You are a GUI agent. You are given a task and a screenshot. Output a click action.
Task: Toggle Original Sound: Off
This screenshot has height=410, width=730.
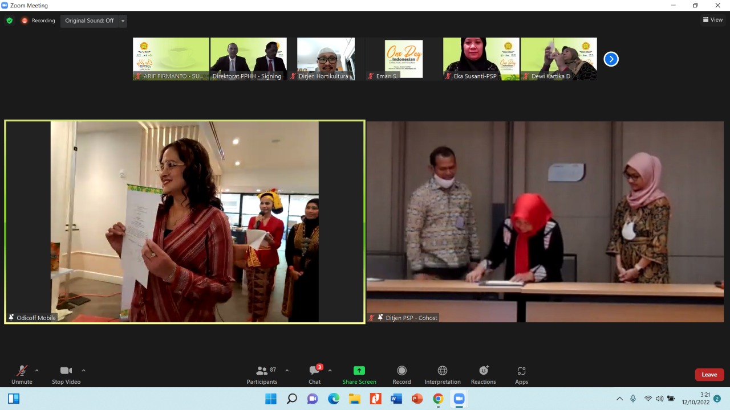pyautogui.click(x=89, y=20)
